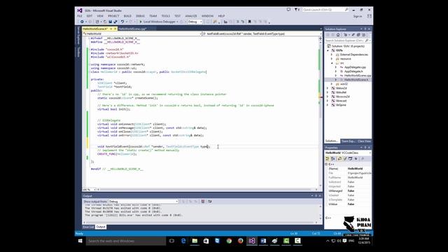Viewport: 448px width, 252px height.
Task: Open the ANALYZE menu
Action: 191,16
